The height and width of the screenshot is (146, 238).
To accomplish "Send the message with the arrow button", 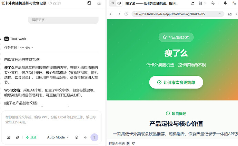I will (94, 137).
